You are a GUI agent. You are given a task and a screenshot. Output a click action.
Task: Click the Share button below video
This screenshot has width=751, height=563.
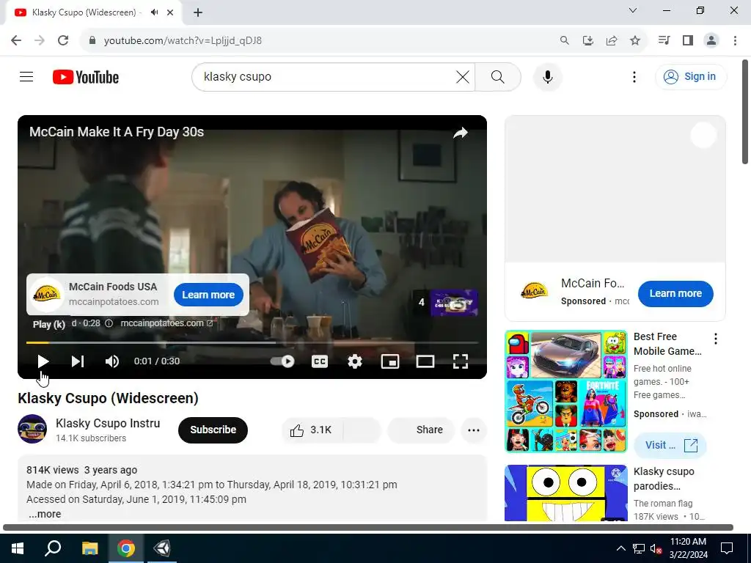[422, 430]
